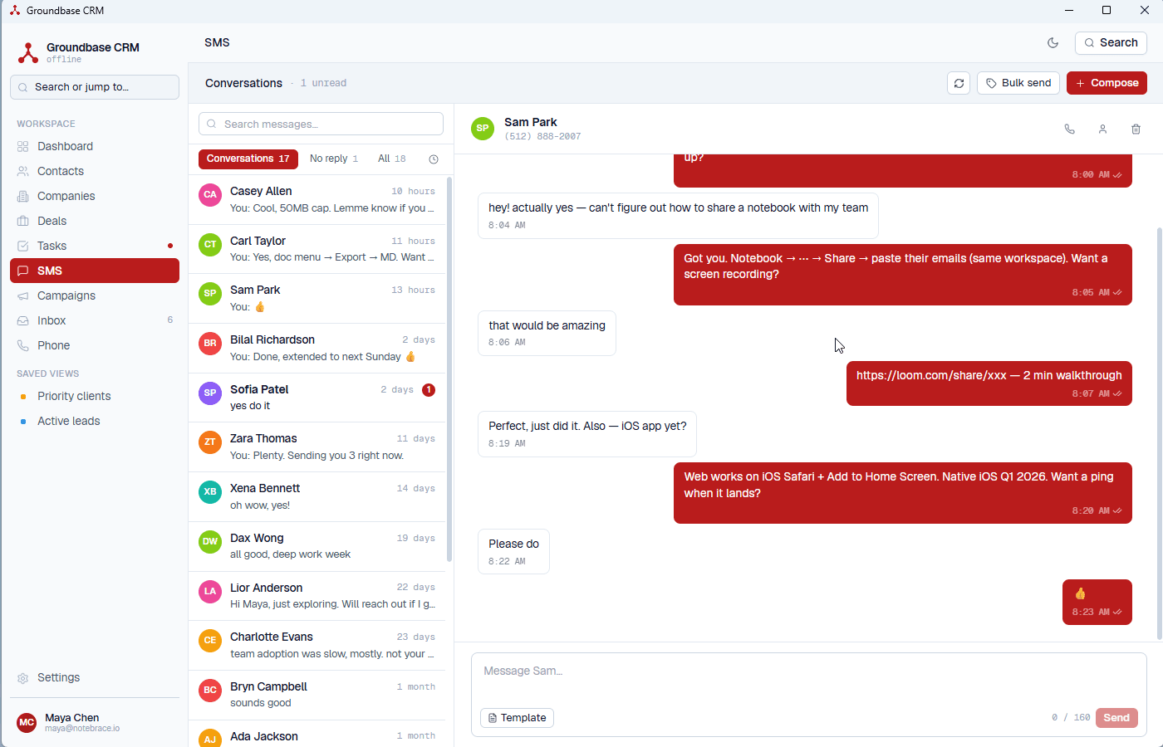This screenshot has width=1163, height=747.
Task: Open Dashboard in sidebar
Action: pyautogui.click(x=95, y=146)
